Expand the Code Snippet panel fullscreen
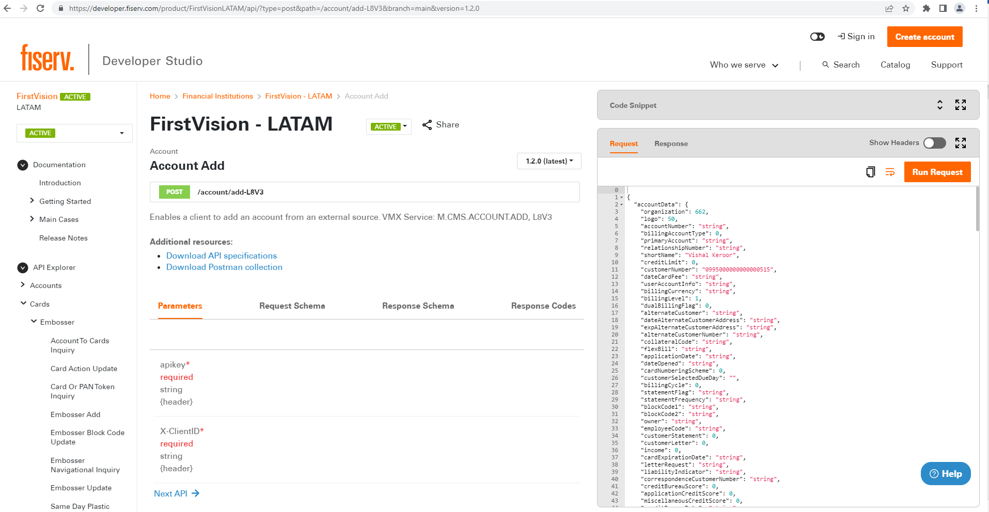This screenshot has height=512, width=989. pyautogui.click(x=961, y=105)
